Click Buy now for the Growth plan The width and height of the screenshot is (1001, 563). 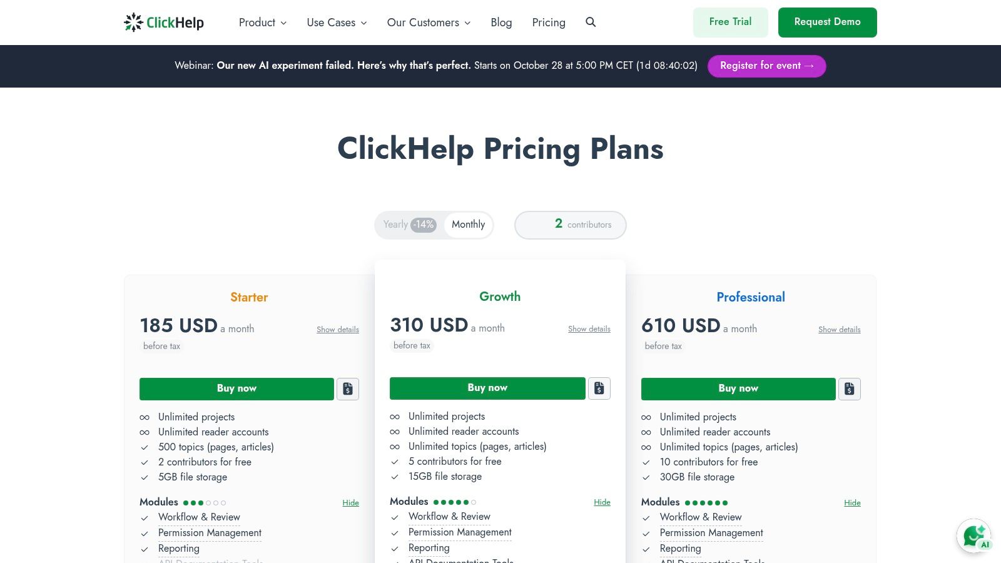[487, 388]
